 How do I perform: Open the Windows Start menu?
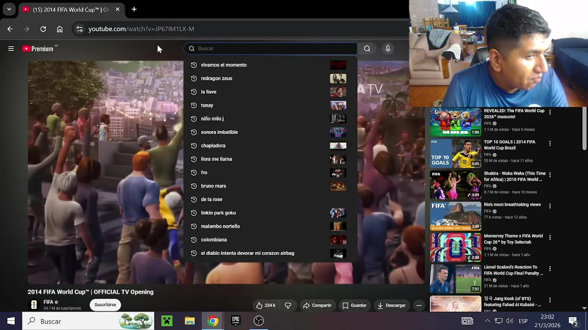(x=11, y=321)
